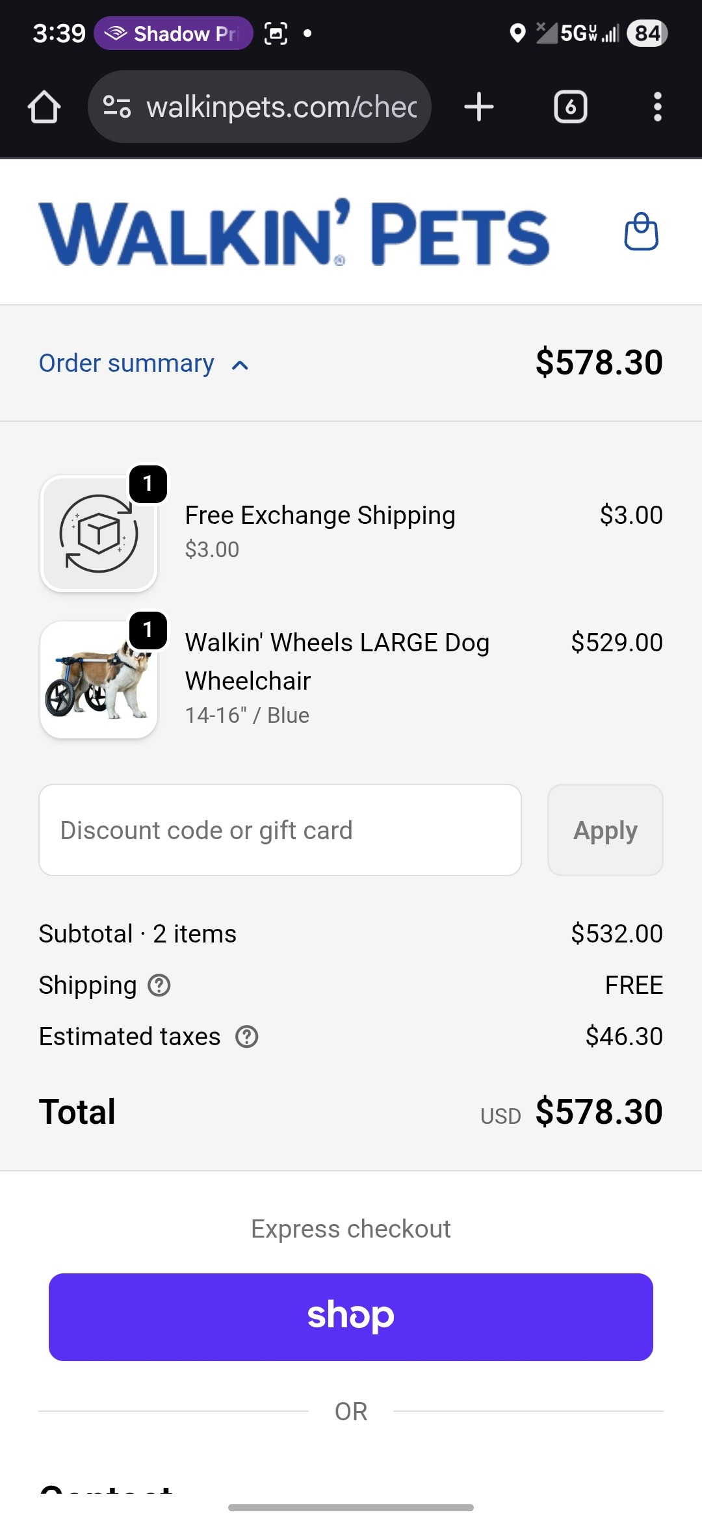Collapse the Order summary section

click(x=127, y=363)
